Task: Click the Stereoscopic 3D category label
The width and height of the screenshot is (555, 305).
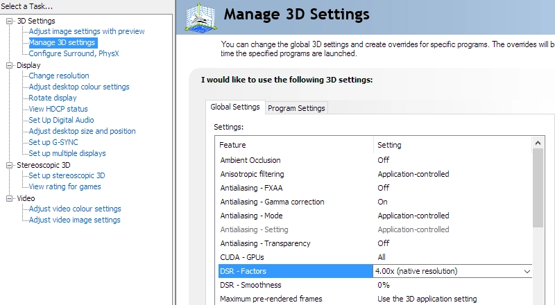Action: tap(44, 165)
